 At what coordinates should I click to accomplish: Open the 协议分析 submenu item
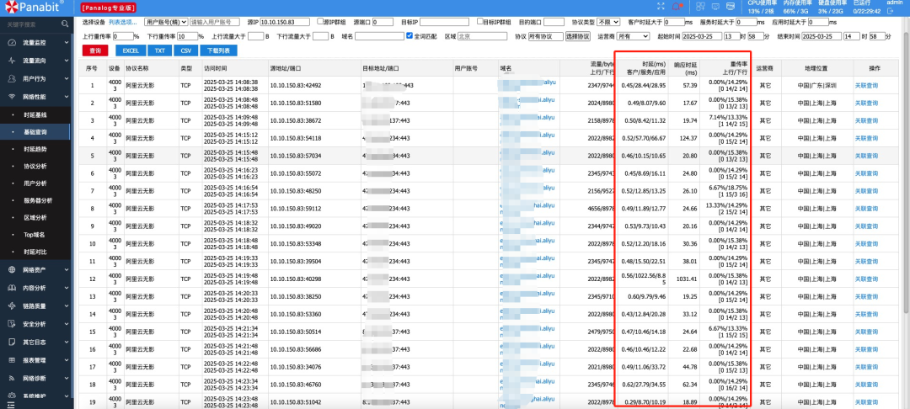(35, 167)
